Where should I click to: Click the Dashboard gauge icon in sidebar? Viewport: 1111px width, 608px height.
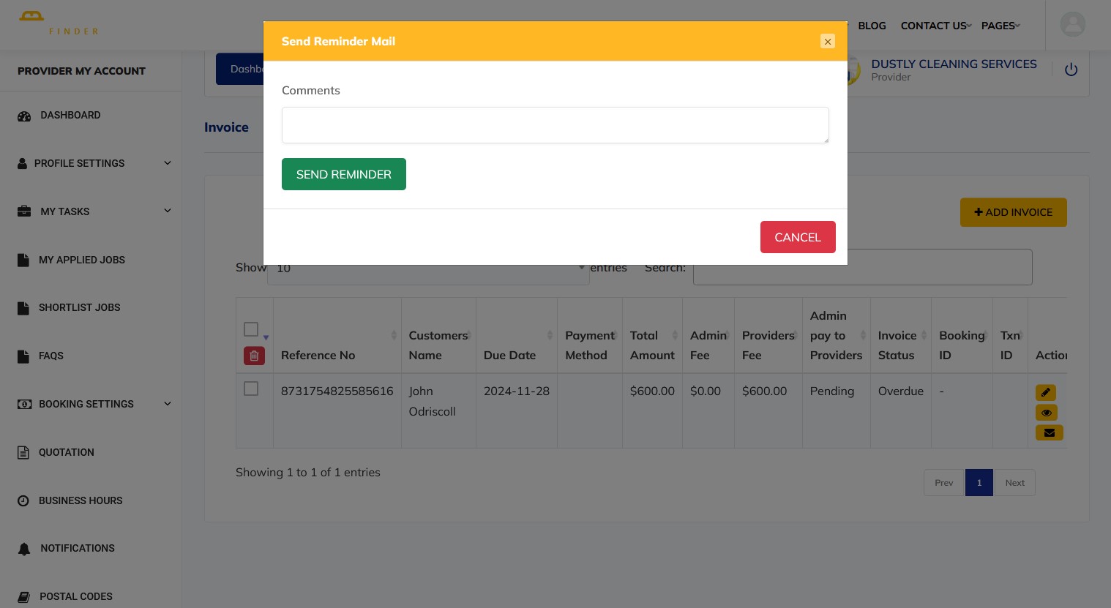[24, 116]
